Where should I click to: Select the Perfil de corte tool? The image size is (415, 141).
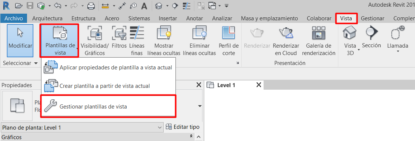click(x=229, y=40)
